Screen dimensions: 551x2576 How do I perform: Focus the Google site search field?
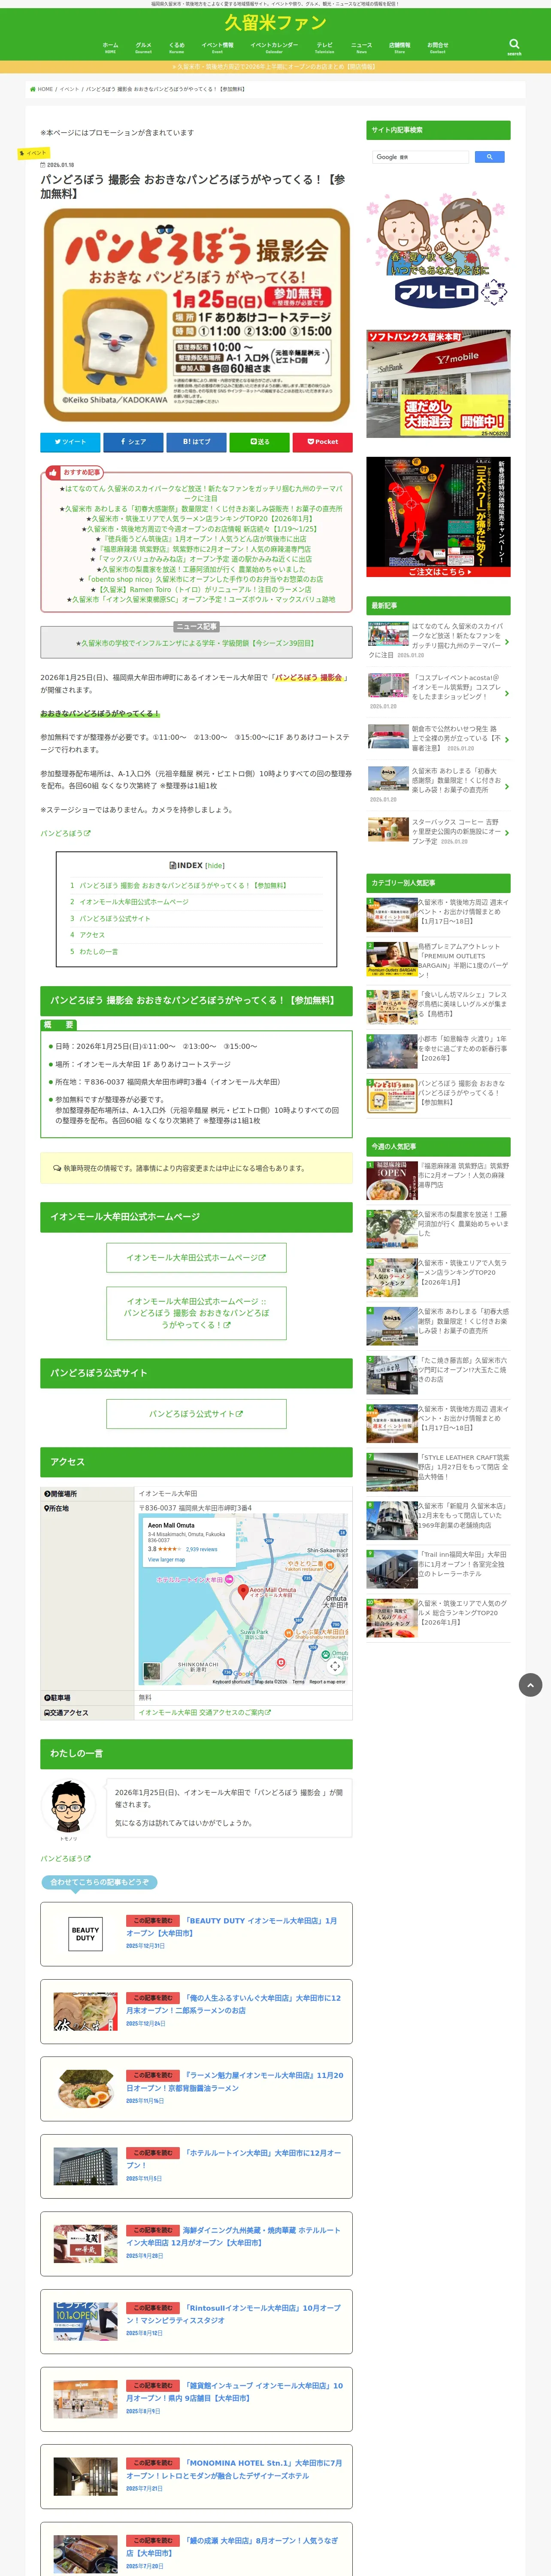(421, 157)
